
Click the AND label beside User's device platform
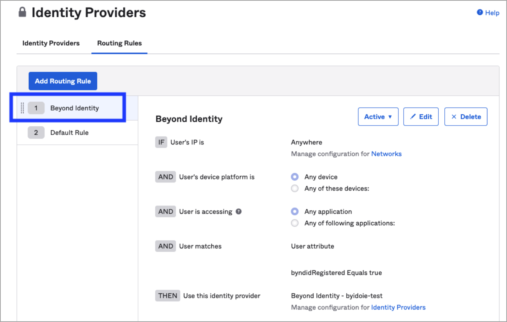click(166, 177)
